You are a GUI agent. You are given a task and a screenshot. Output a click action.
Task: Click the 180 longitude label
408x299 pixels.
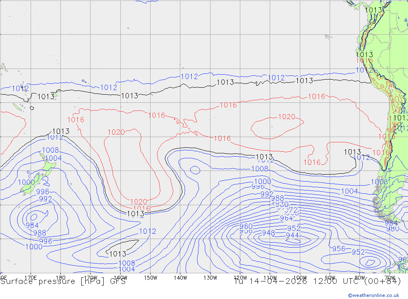60,278
